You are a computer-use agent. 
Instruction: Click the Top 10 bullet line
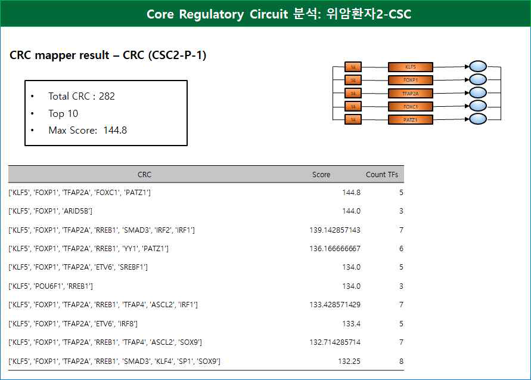63,113
